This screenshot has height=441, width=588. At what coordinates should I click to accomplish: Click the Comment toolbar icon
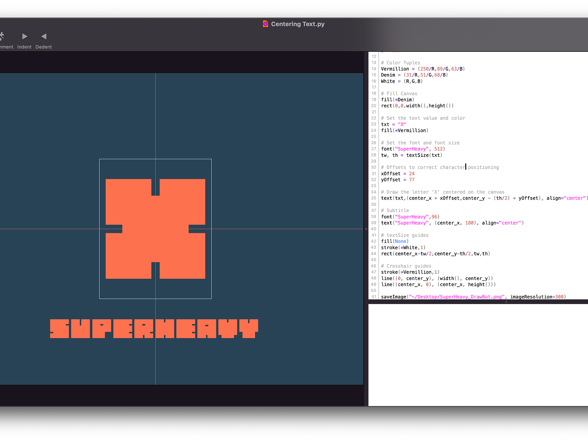click(1, 36)
